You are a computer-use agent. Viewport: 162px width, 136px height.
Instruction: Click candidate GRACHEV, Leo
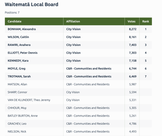click(17, 124)
